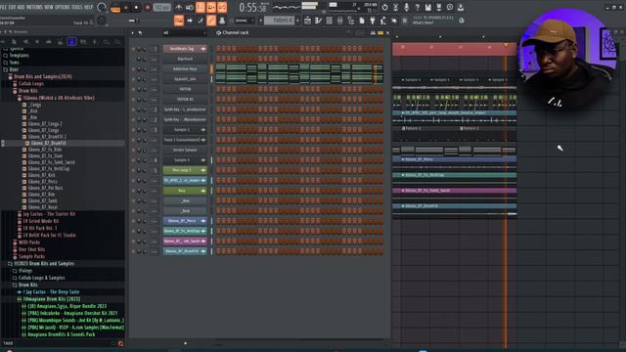This screenshot has height=352, width=626.
Task: Click the step/keyboard editor yellow icon in Channel rack
Action: (380, 32)
